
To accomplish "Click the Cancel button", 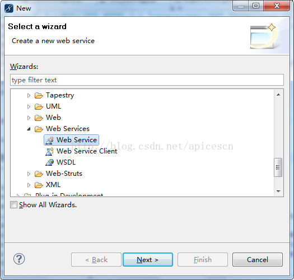I will click(x=258, y=259).
